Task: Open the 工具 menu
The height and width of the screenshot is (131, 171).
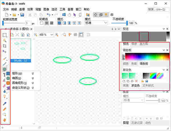Action: coord(62,9)
